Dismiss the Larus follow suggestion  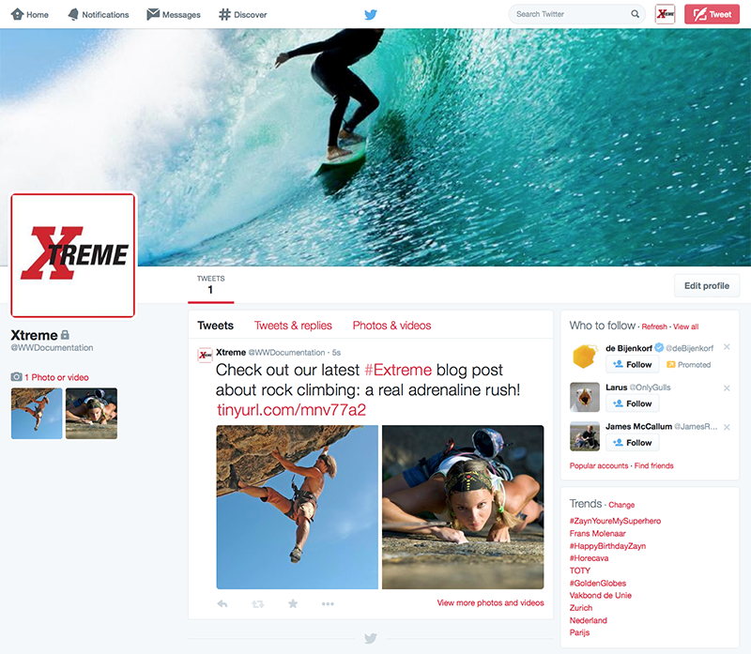point(727,388)
